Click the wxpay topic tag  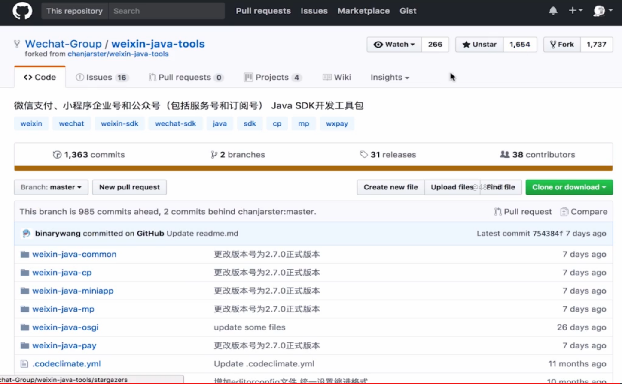click(337, 123)
